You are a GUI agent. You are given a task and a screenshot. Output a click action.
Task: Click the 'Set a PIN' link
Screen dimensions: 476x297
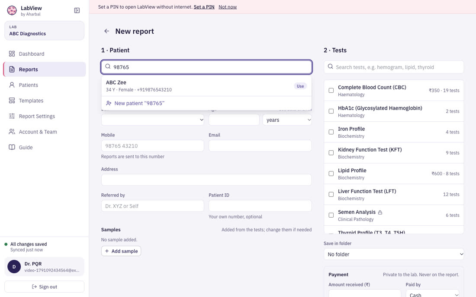coord(204,6)
